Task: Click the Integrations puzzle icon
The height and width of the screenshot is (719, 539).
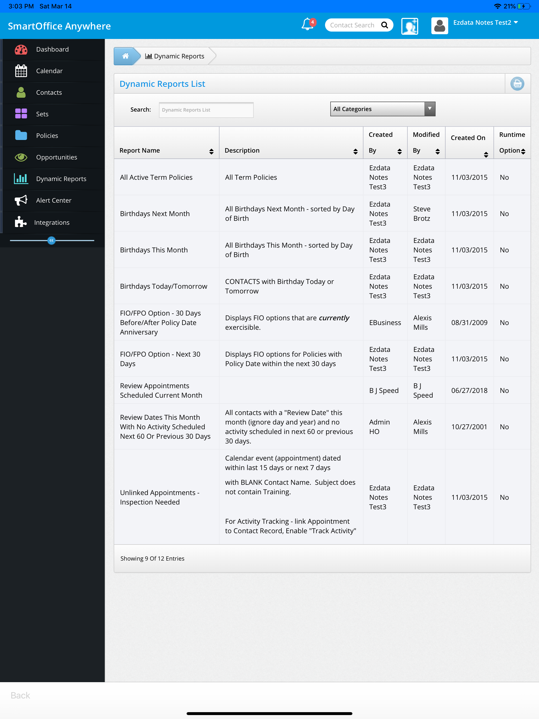Action: [21, 222]
